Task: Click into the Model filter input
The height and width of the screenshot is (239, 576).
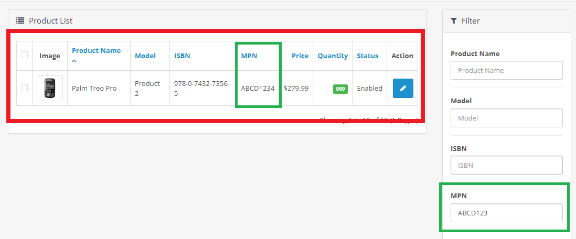Action: click(506, 118)
